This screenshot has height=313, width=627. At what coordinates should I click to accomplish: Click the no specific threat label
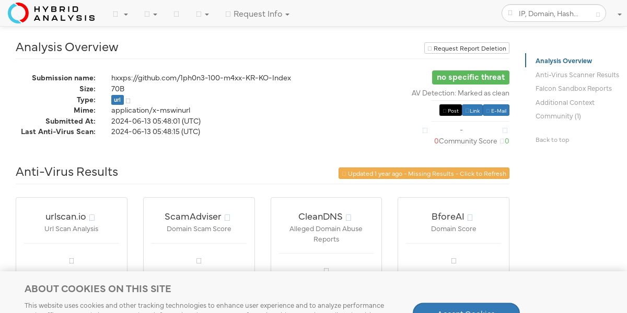tap(471, 77)
